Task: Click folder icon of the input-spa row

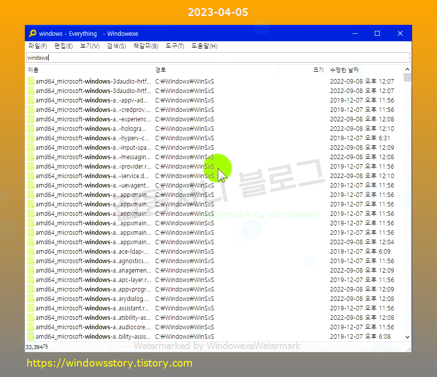Action: point(31,148)
